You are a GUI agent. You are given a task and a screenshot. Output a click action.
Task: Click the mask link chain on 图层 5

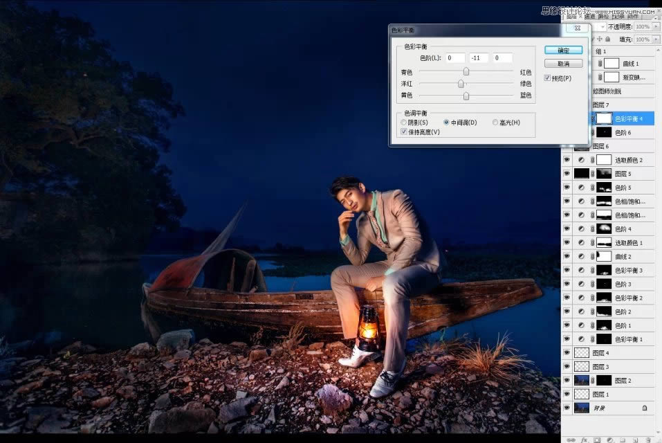click(x=592, y=174)
